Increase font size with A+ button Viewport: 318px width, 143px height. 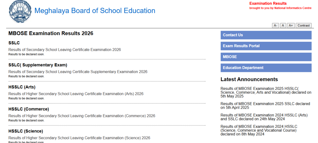coord(291,26)
